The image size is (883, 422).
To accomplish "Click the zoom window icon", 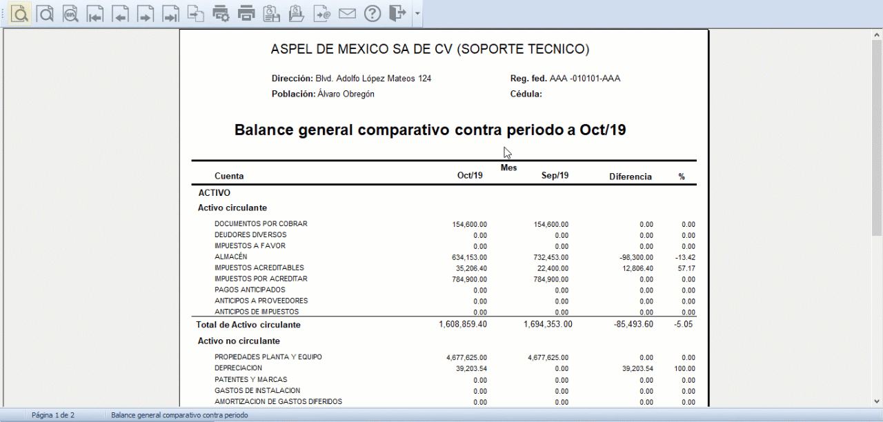I will (x=45, y=13).
